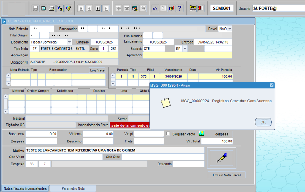Open help with the question mark icon
The width and height of the screenshot is (305, 192).
point(180,8)
